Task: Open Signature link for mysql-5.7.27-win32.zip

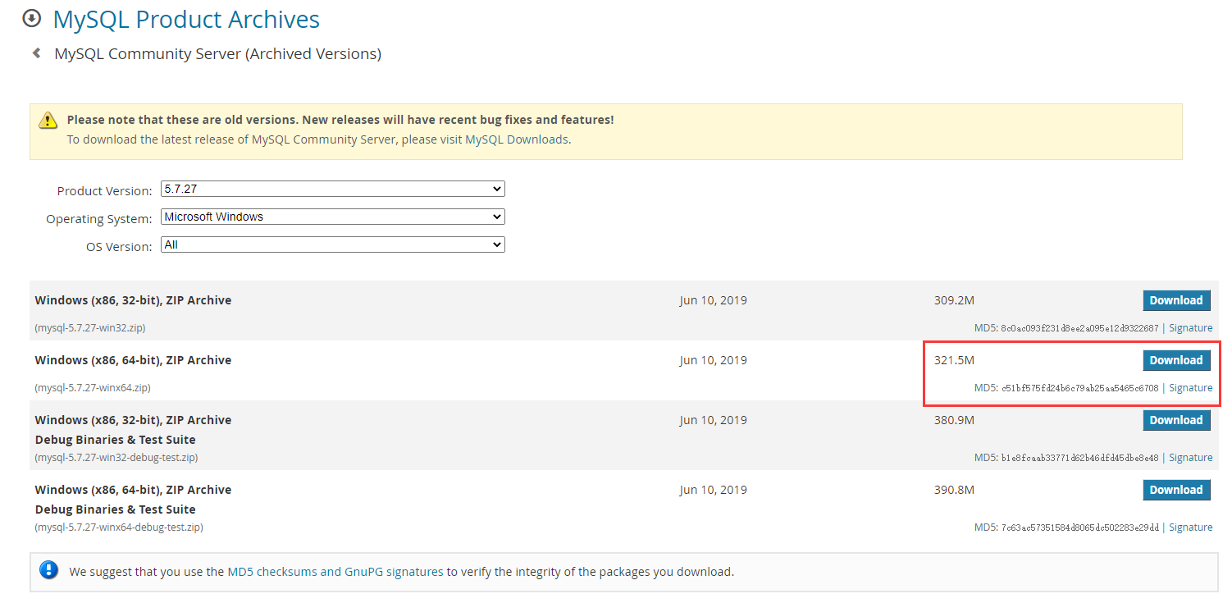Action: (1190, 328)
